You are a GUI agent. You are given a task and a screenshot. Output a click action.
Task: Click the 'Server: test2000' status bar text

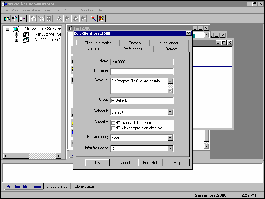click(210, 195)
